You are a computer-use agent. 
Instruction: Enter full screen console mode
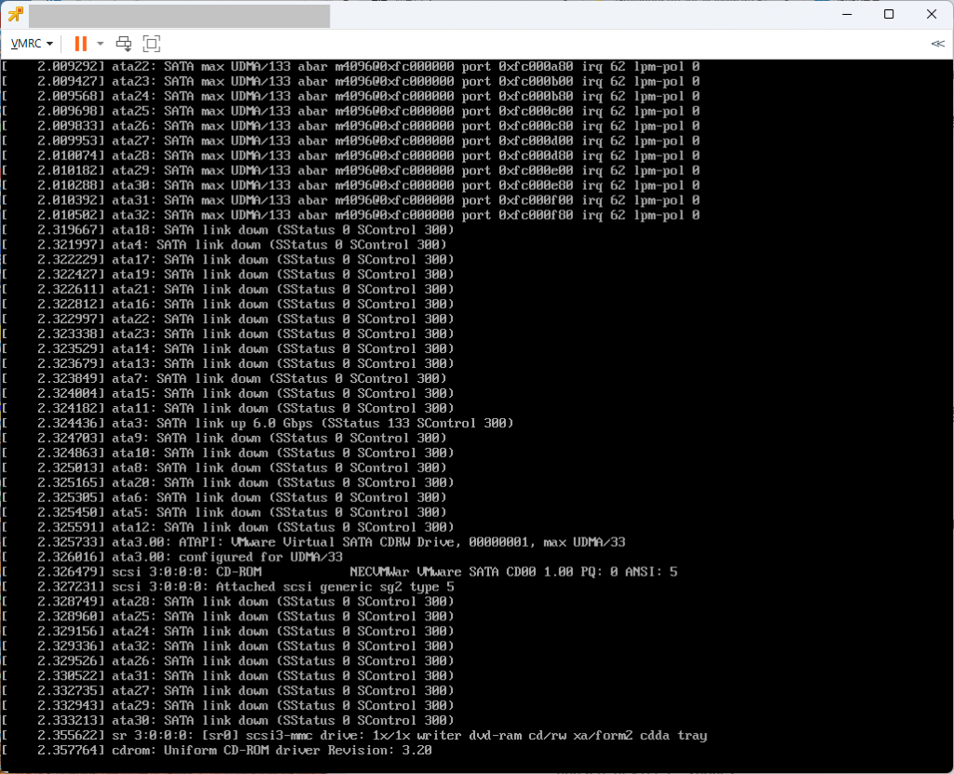pyautogui.click(x=152, y=44)
